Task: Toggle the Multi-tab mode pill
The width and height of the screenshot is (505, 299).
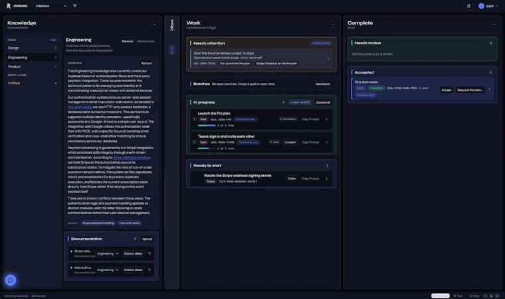Action: point(441,296)
